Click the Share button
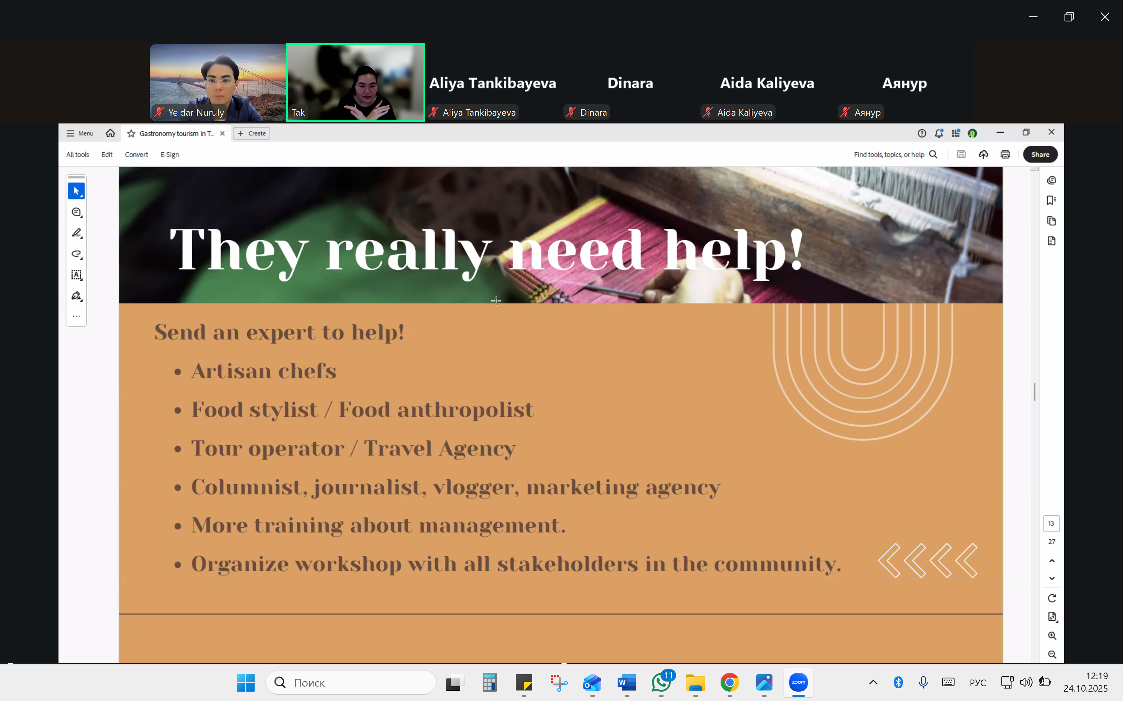 1040,154
